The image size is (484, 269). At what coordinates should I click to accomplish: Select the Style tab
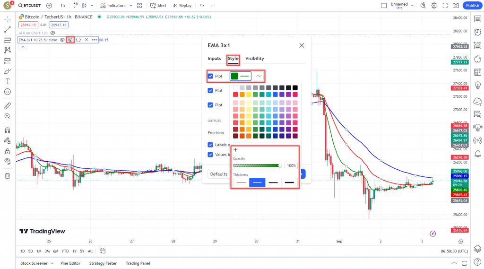233,58
